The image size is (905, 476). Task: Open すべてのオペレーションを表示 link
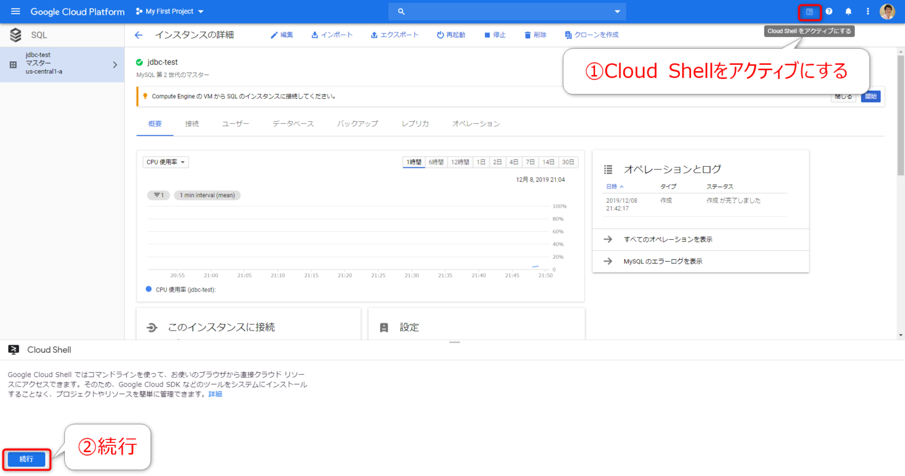point(668,239)
